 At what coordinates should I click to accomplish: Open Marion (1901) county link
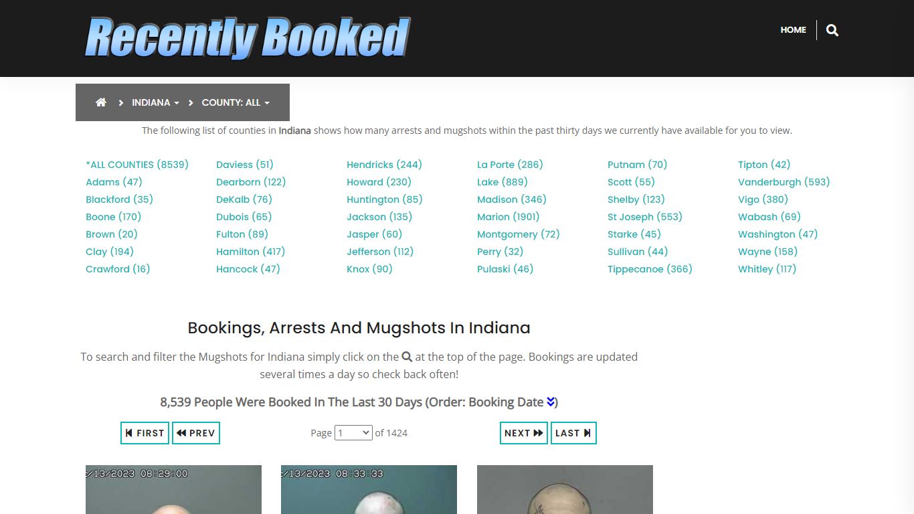pos(509,217)
